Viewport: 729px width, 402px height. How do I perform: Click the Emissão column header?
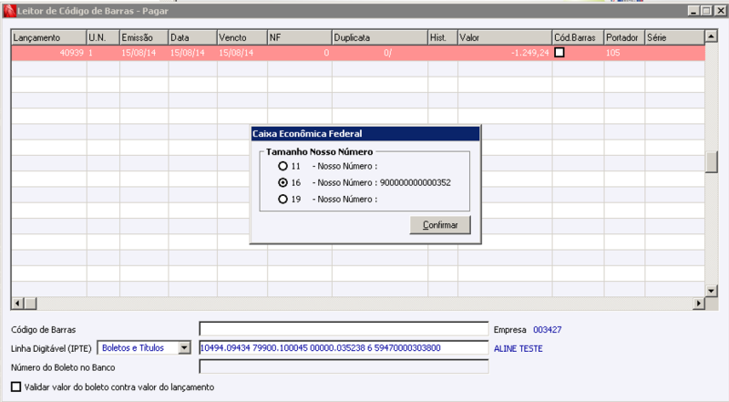[144, 37]
